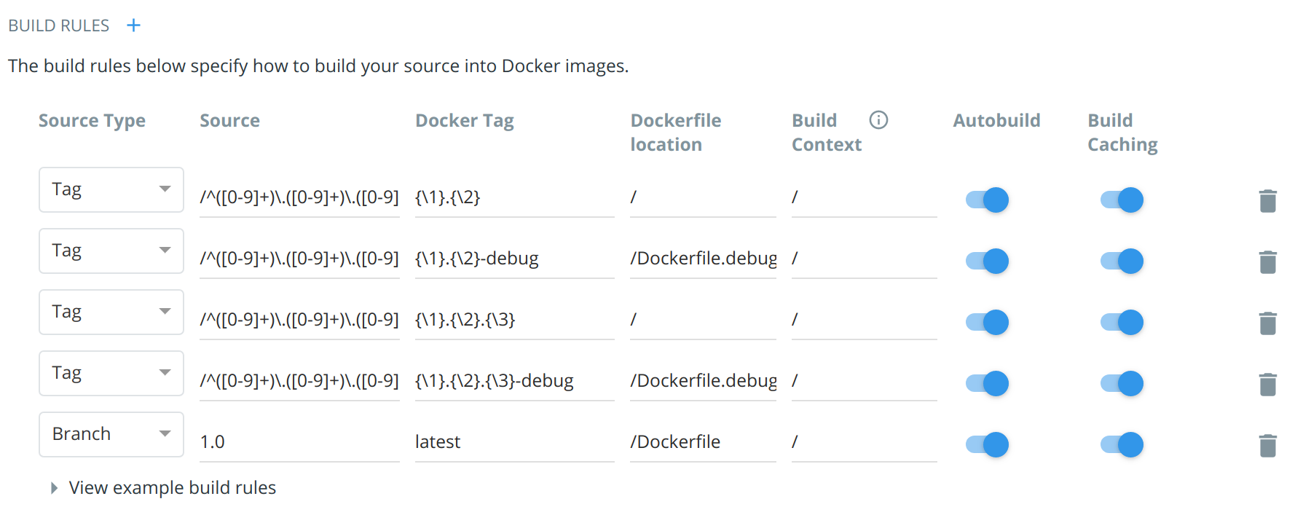
Task: Add a new build rule with the plus icon
Action: 133,25
